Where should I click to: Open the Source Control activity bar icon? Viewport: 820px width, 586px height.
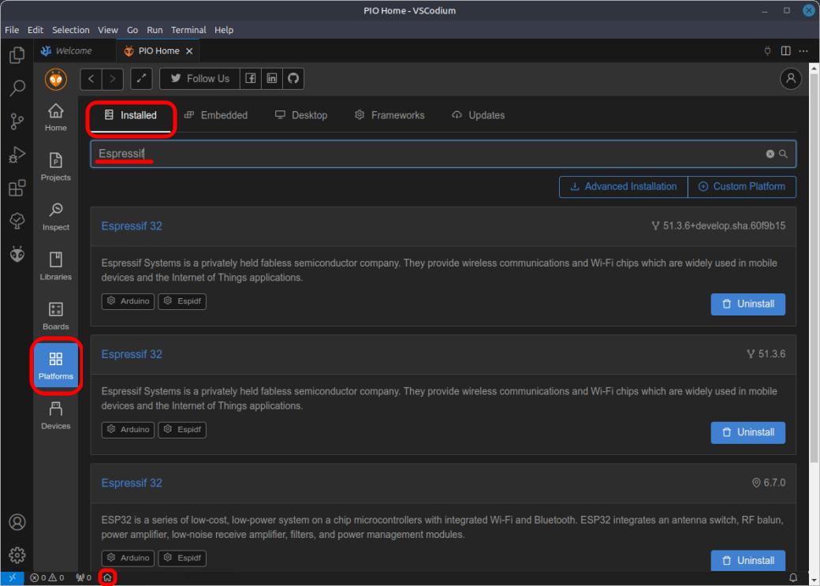[x=17, y=121]
